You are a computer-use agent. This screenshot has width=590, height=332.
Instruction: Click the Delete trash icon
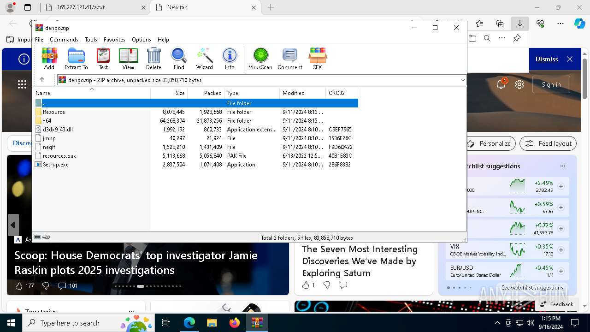[153, 59]
